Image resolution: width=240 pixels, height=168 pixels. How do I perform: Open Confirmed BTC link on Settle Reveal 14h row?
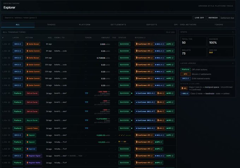click(144, 58)
